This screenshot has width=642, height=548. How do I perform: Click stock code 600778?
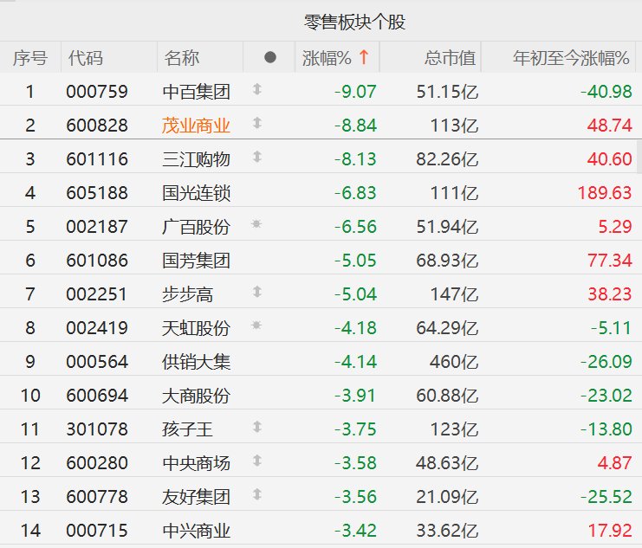point(97,497)
